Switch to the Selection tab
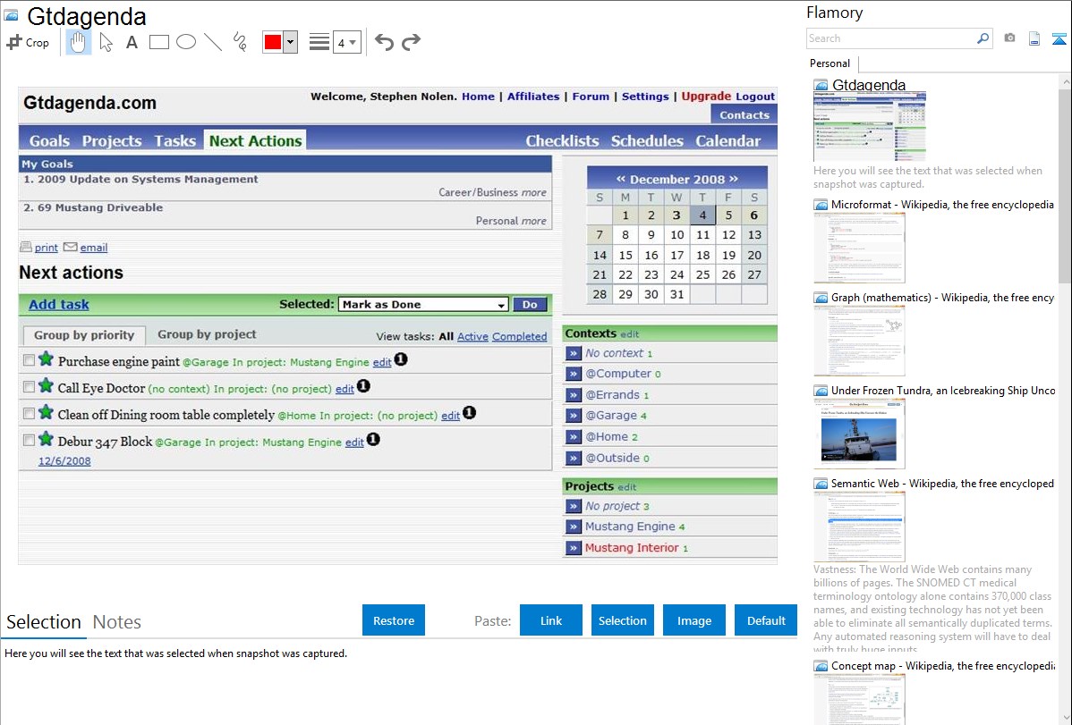The width and height of the screenshot is (1072, 725). [x=44, y=622]
